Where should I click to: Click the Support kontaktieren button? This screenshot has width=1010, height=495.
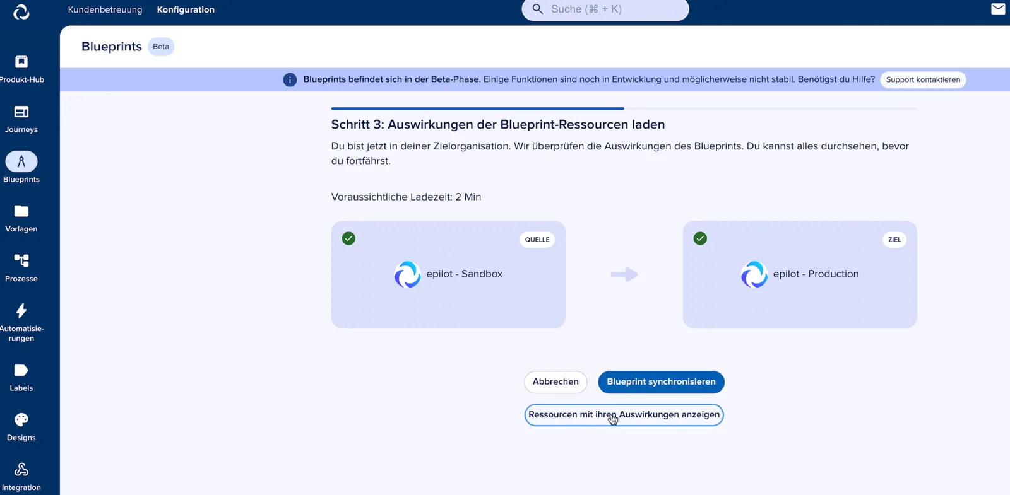click(923, 80)
